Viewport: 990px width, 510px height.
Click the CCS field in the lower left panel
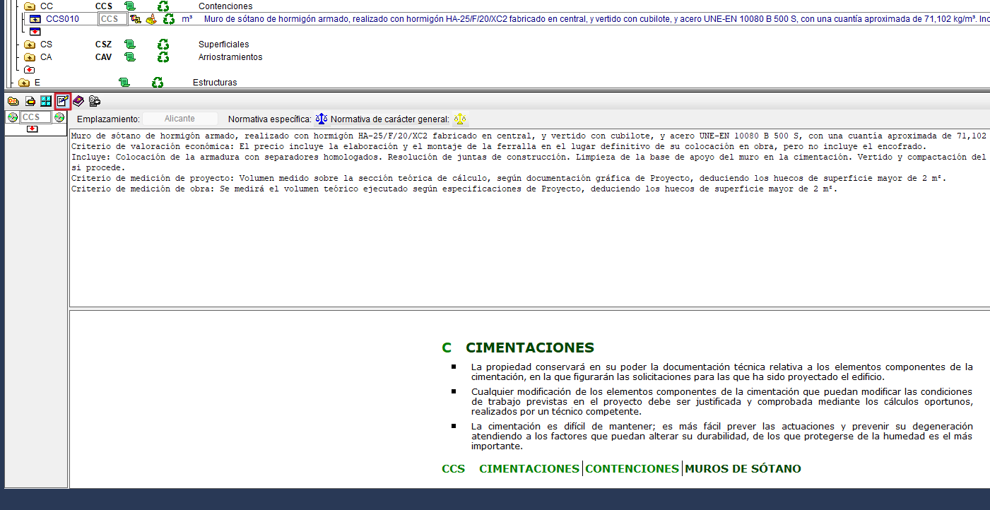tap(35, 117)
